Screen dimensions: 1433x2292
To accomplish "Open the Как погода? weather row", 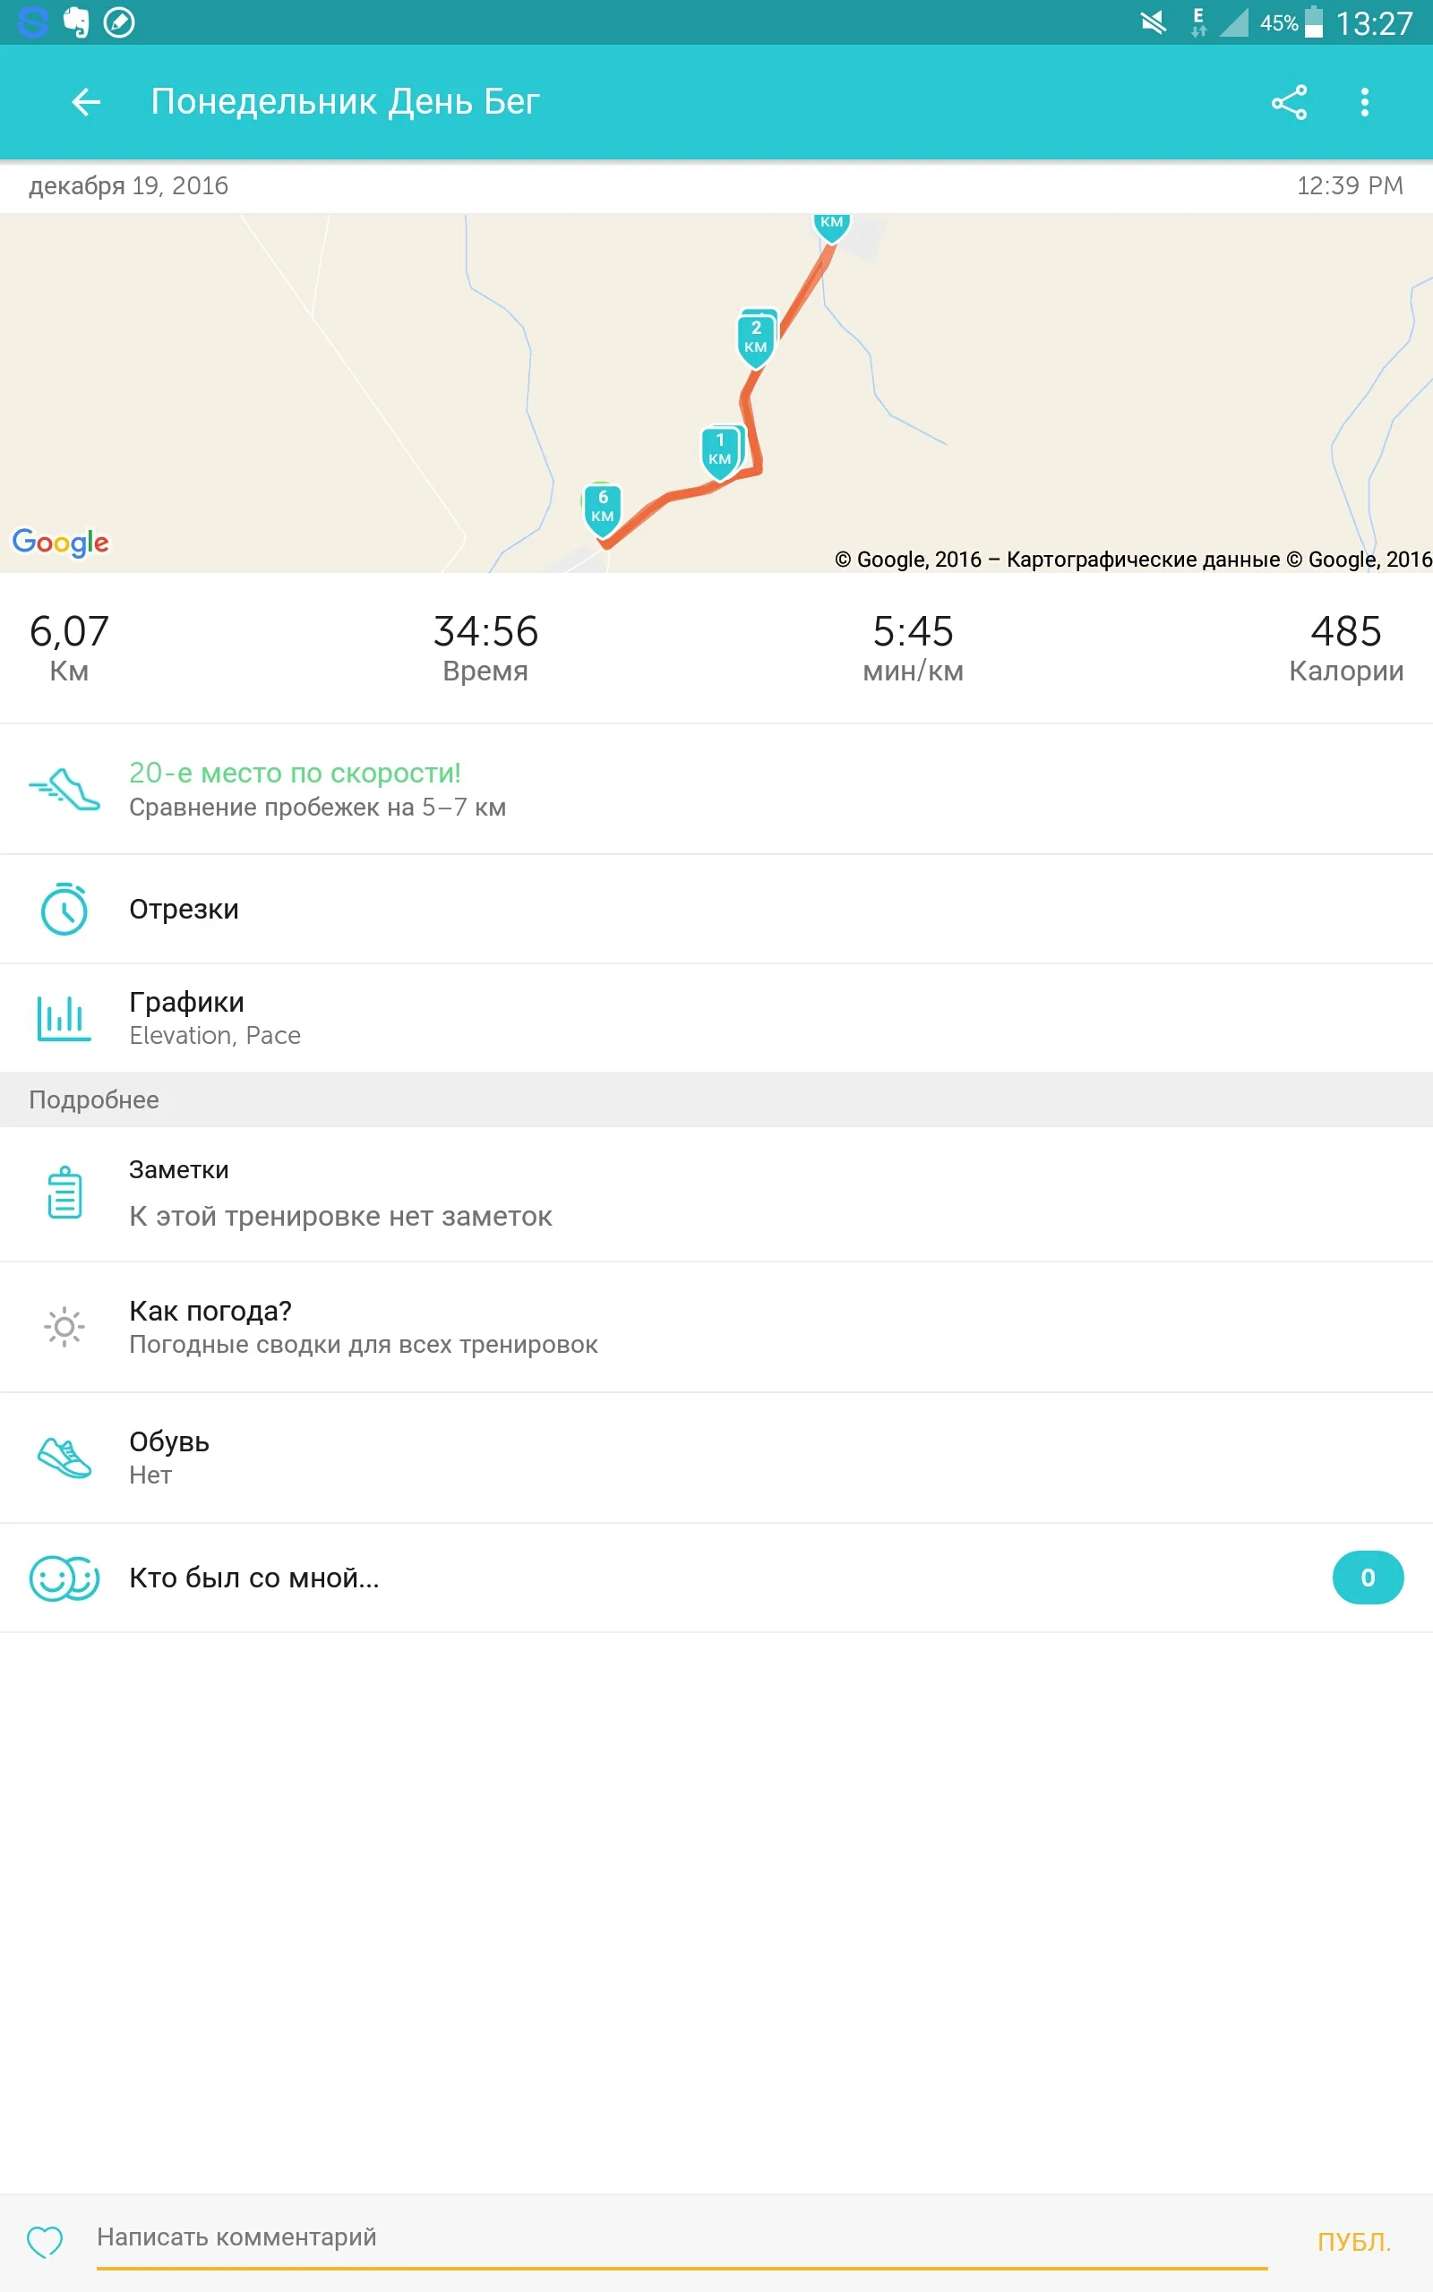I will tap(363, 1326).
